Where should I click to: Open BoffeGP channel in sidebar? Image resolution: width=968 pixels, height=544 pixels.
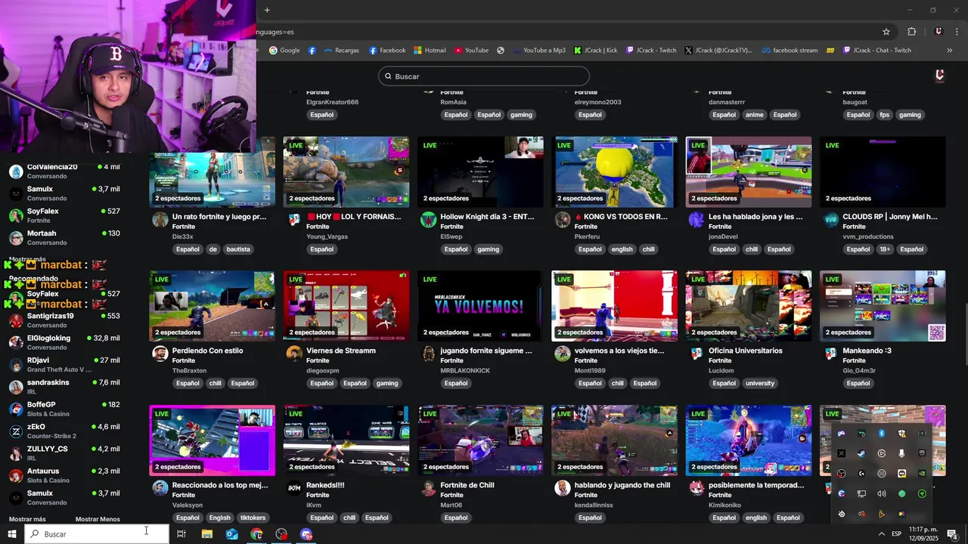click(x=64, y=409)
